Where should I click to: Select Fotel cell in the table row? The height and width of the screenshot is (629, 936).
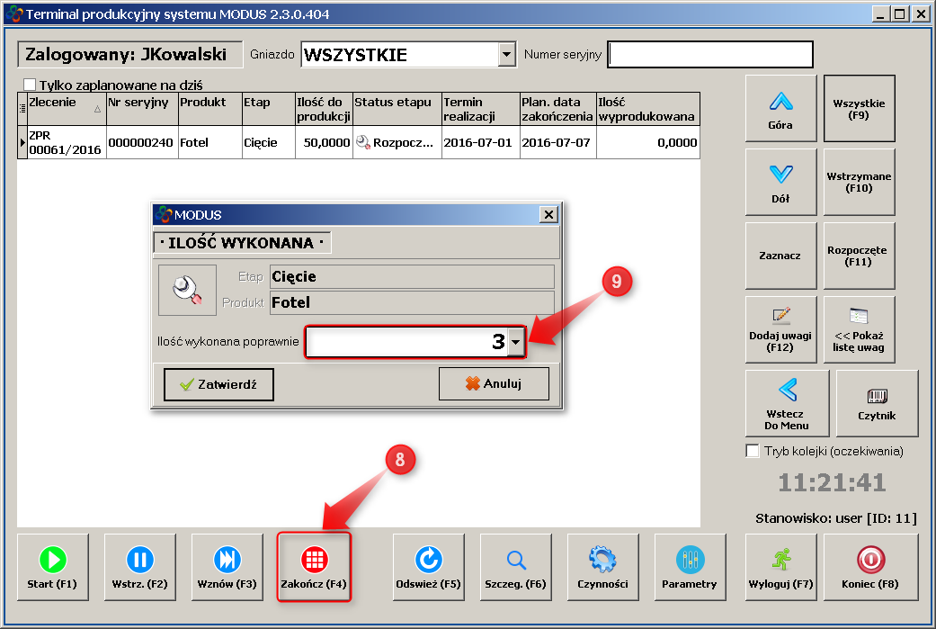pyautogui.click(x=210, y=142)
